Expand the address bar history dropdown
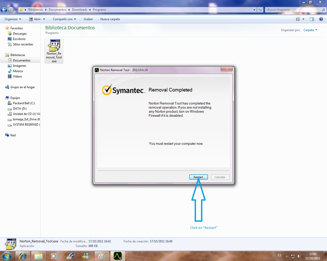 pyautogui.click(x=254, y=10)
